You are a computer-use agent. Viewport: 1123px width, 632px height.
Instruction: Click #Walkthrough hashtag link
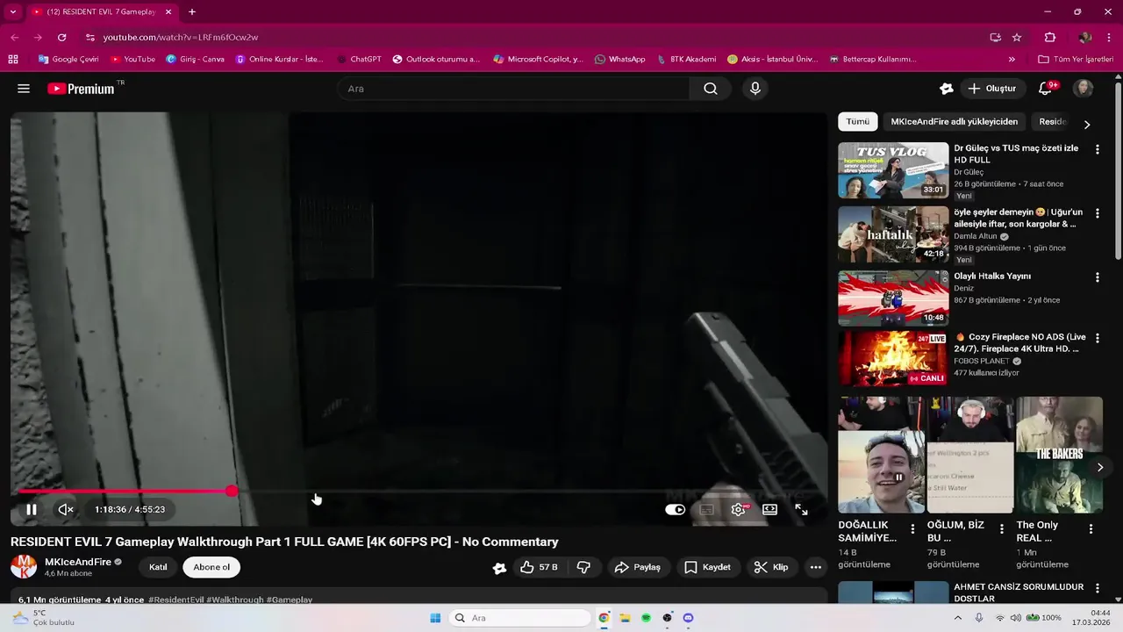click(235, 600)
